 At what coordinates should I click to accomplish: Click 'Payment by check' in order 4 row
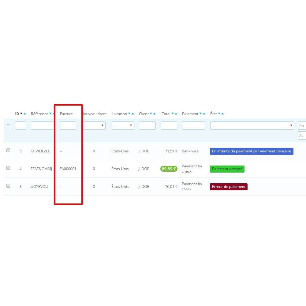click(x=192, y=169)
